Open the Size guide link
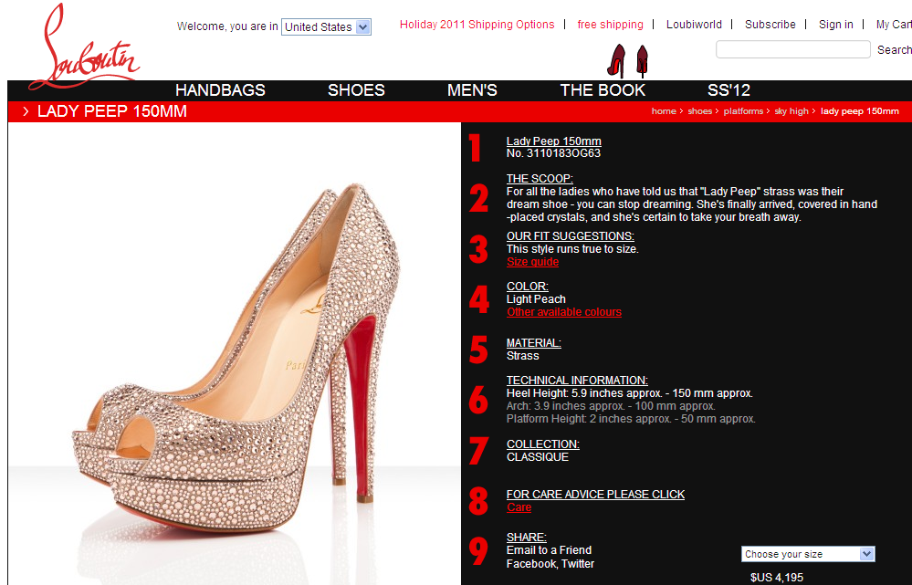 (x=532, y=261)
